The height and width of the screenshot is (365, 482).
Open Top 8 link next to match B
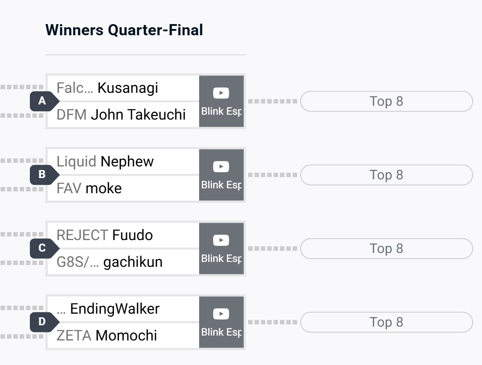coord(386,175)
